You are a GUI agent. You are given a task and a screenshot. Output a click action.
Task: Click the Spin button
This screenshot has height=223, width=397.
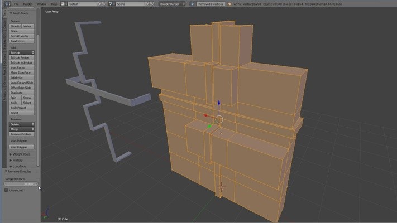click(15, 98)
